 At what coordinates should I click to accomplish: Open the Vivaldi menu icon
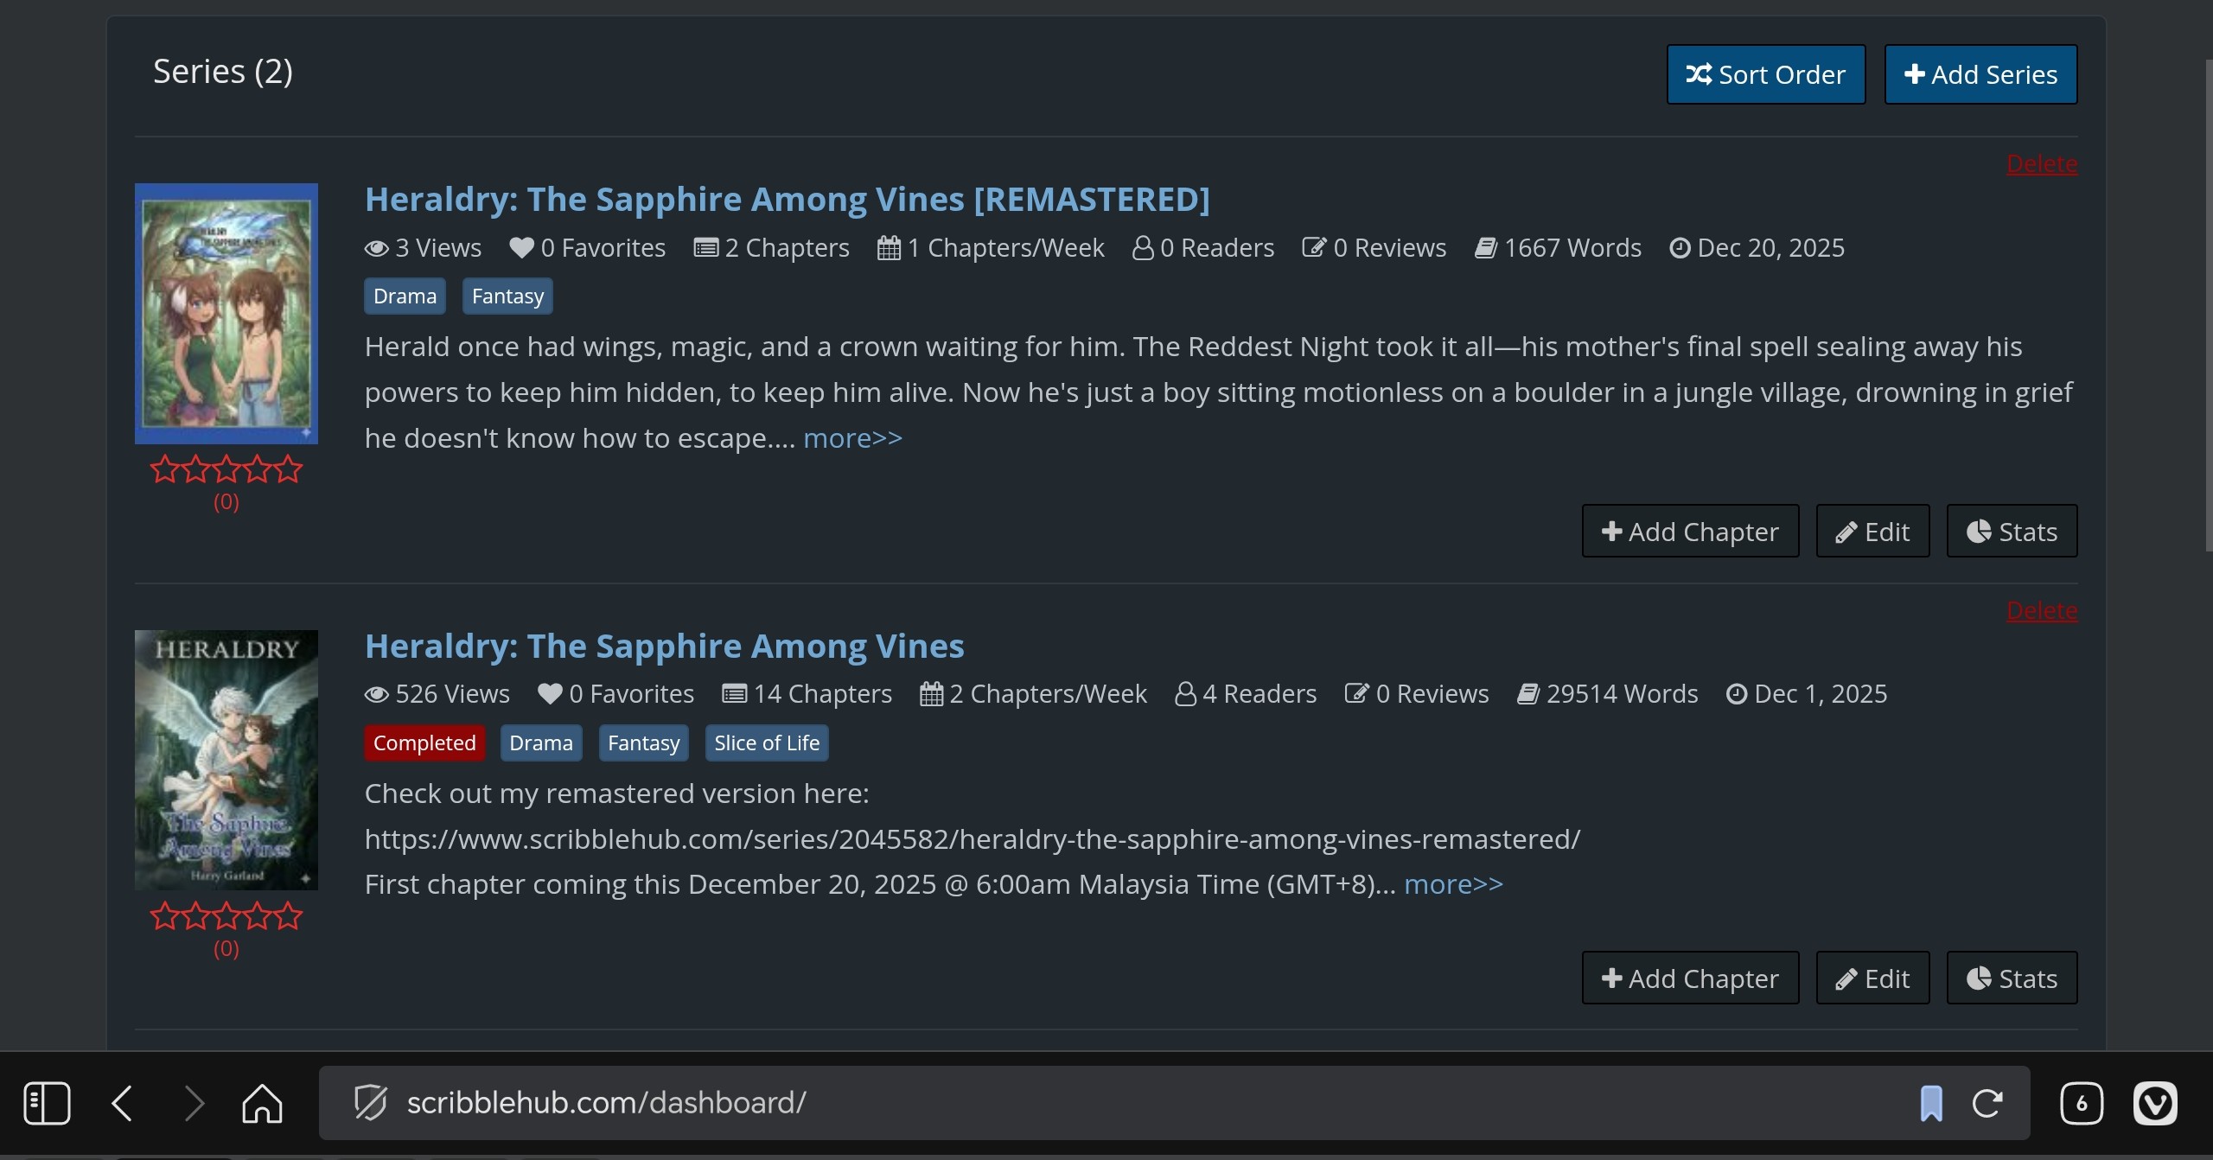click(x=2154, y=1103)
